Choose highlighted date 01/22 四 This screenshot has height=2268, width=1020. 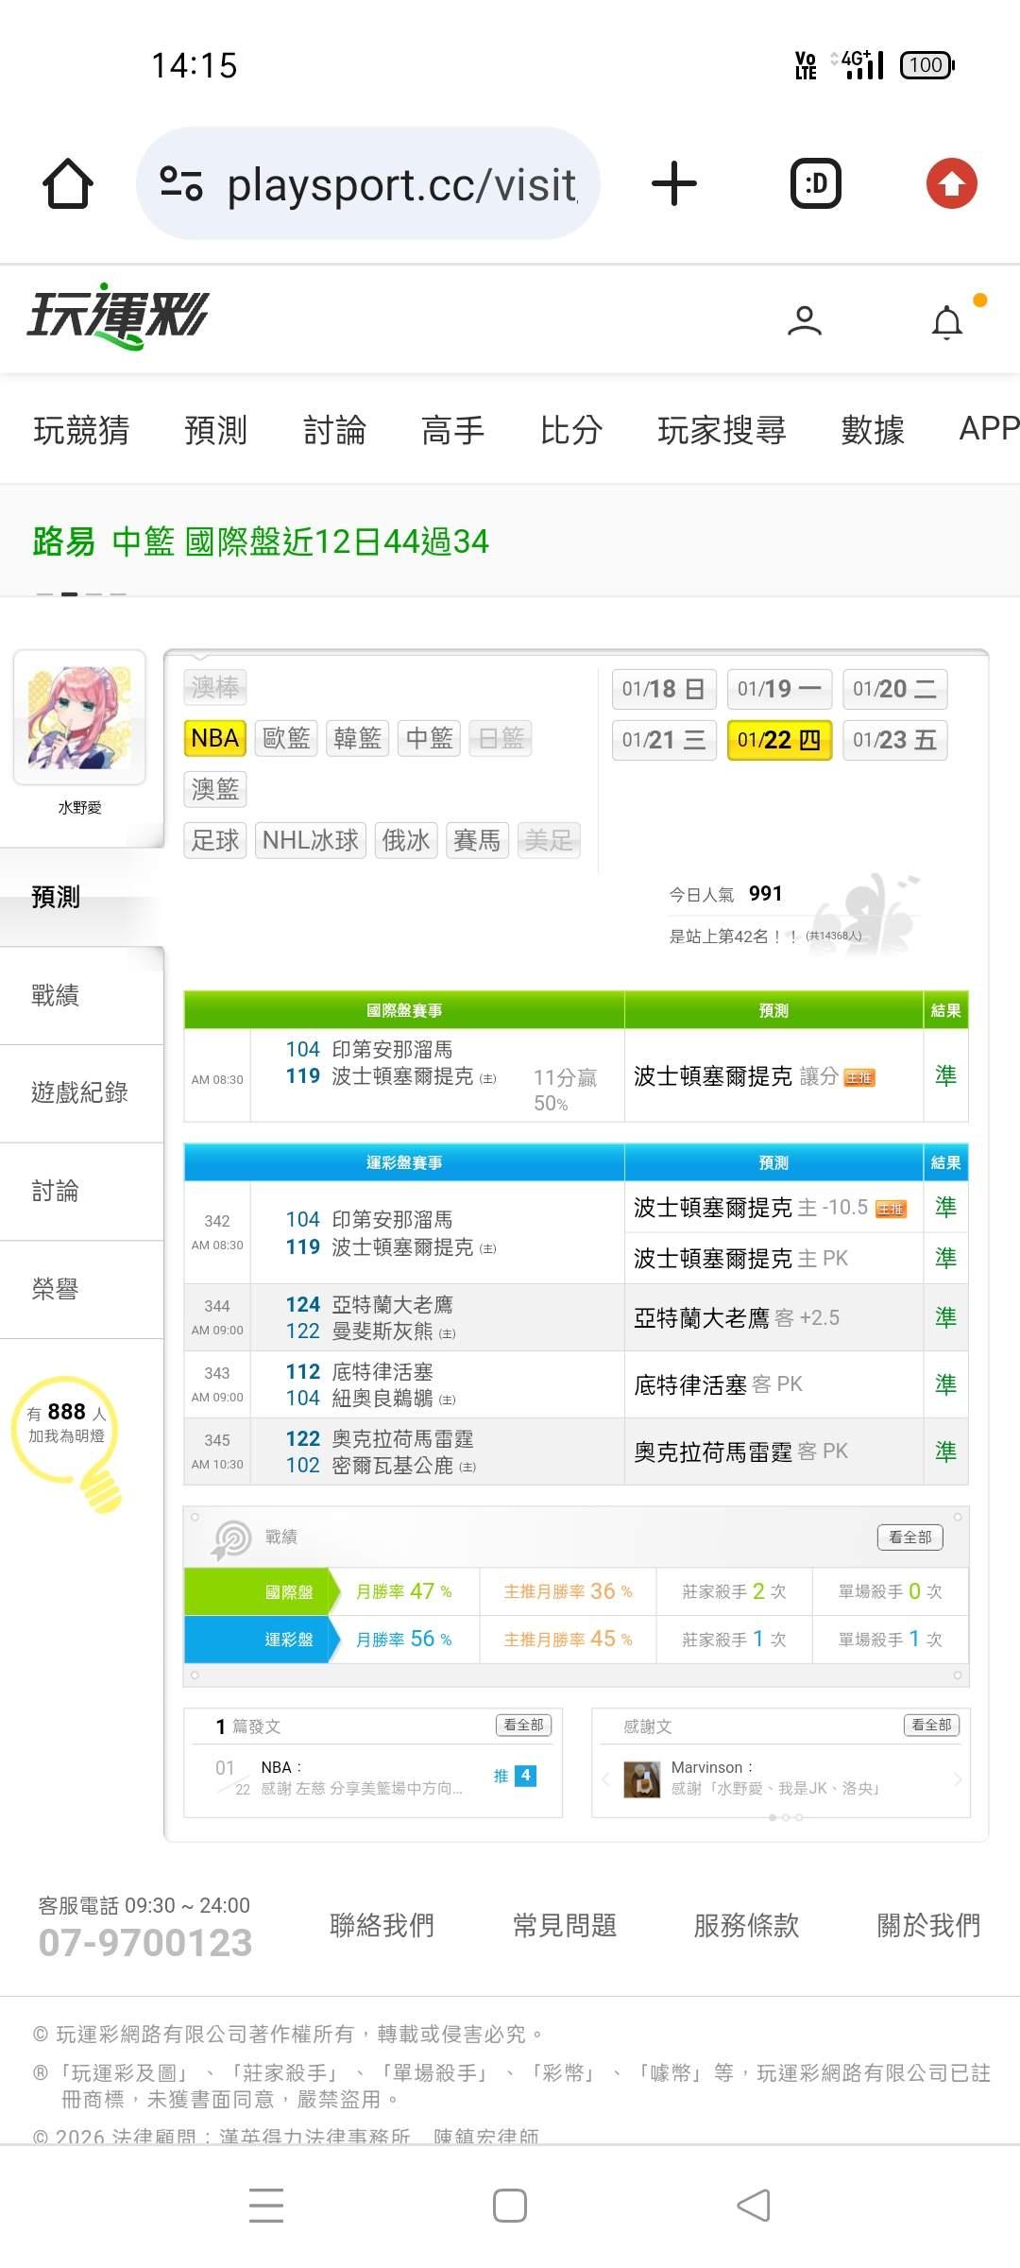pos(779,740)
